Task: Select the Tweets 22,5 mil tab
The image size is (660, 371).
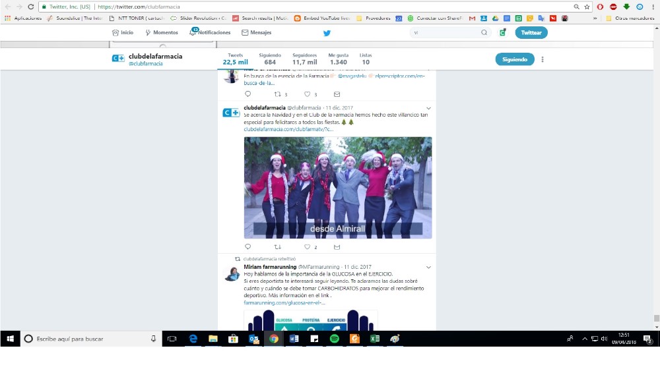Action: click(236, 59)
